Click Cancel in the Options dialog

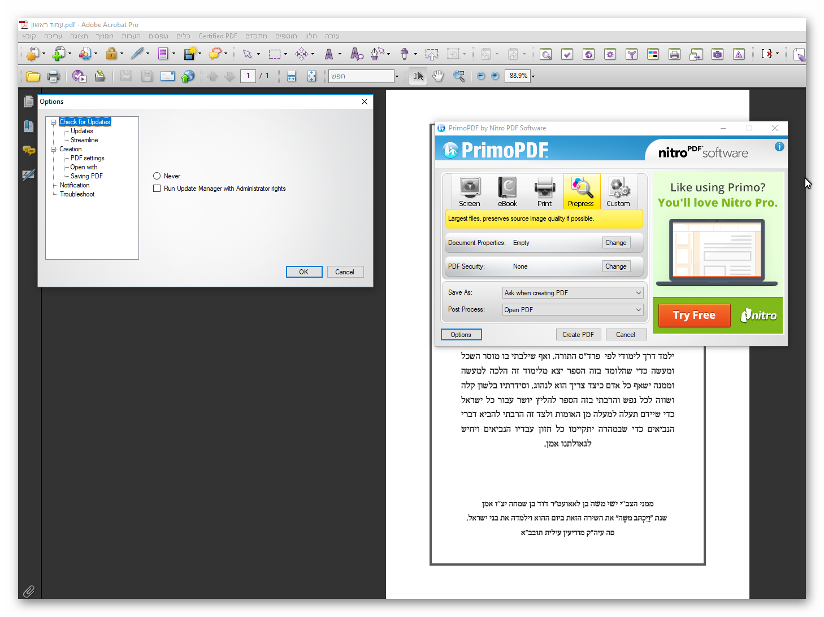(x=345, y=272)
